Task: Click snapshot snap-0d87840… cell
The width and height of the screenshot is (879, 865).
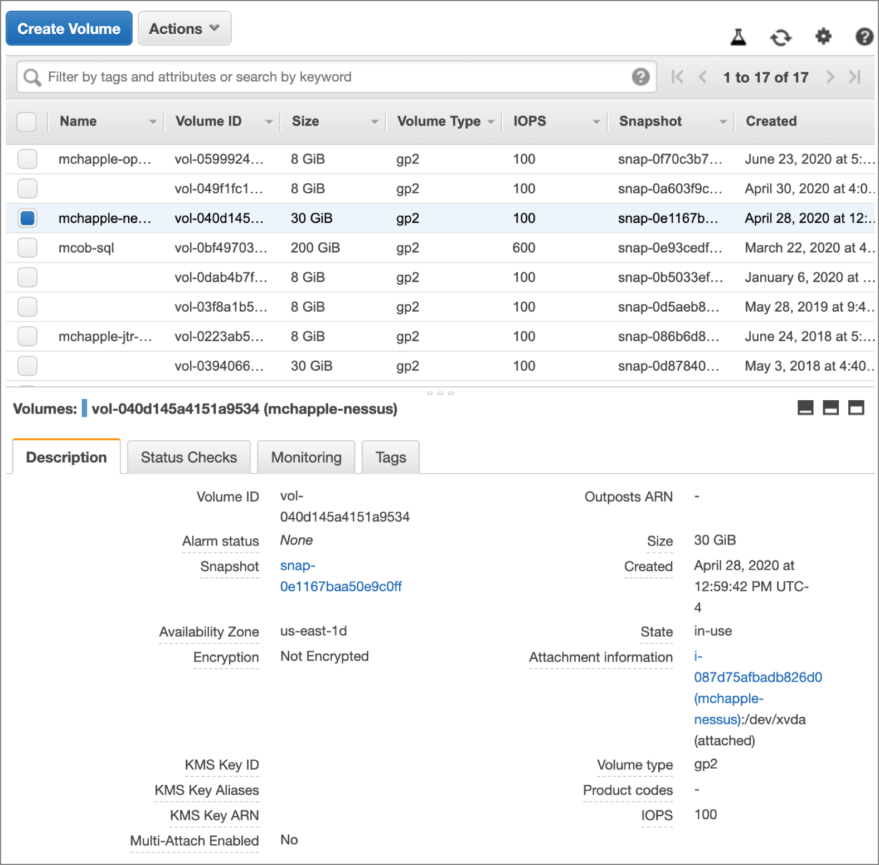Action: click(x=668, y=366)
